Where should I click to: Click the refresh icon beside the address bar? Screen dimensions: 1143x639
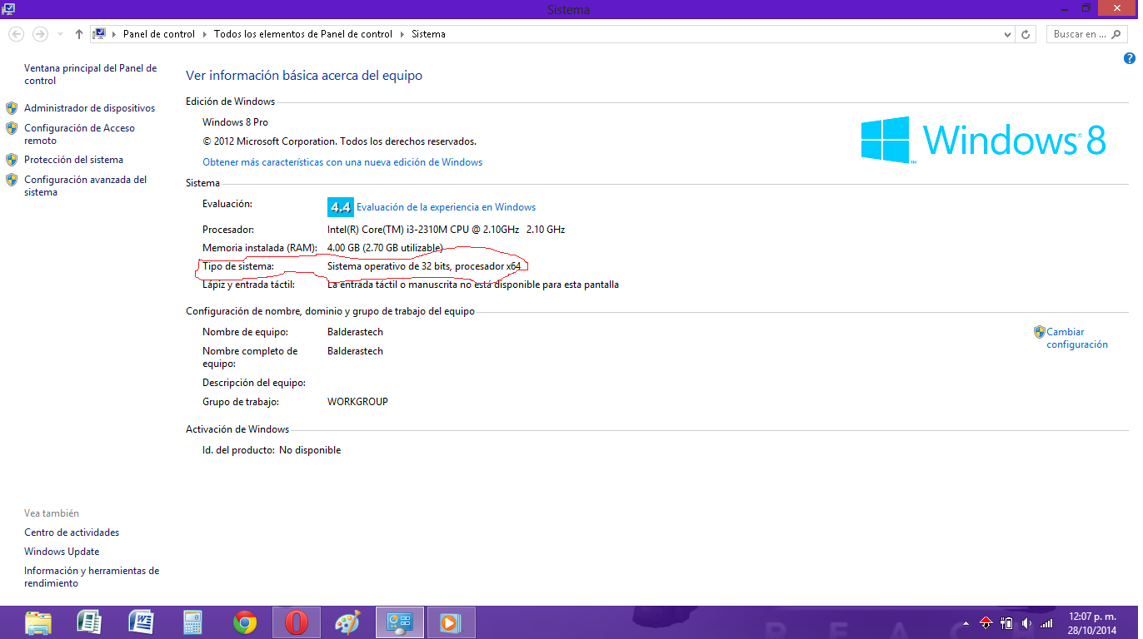(1027, 34)
